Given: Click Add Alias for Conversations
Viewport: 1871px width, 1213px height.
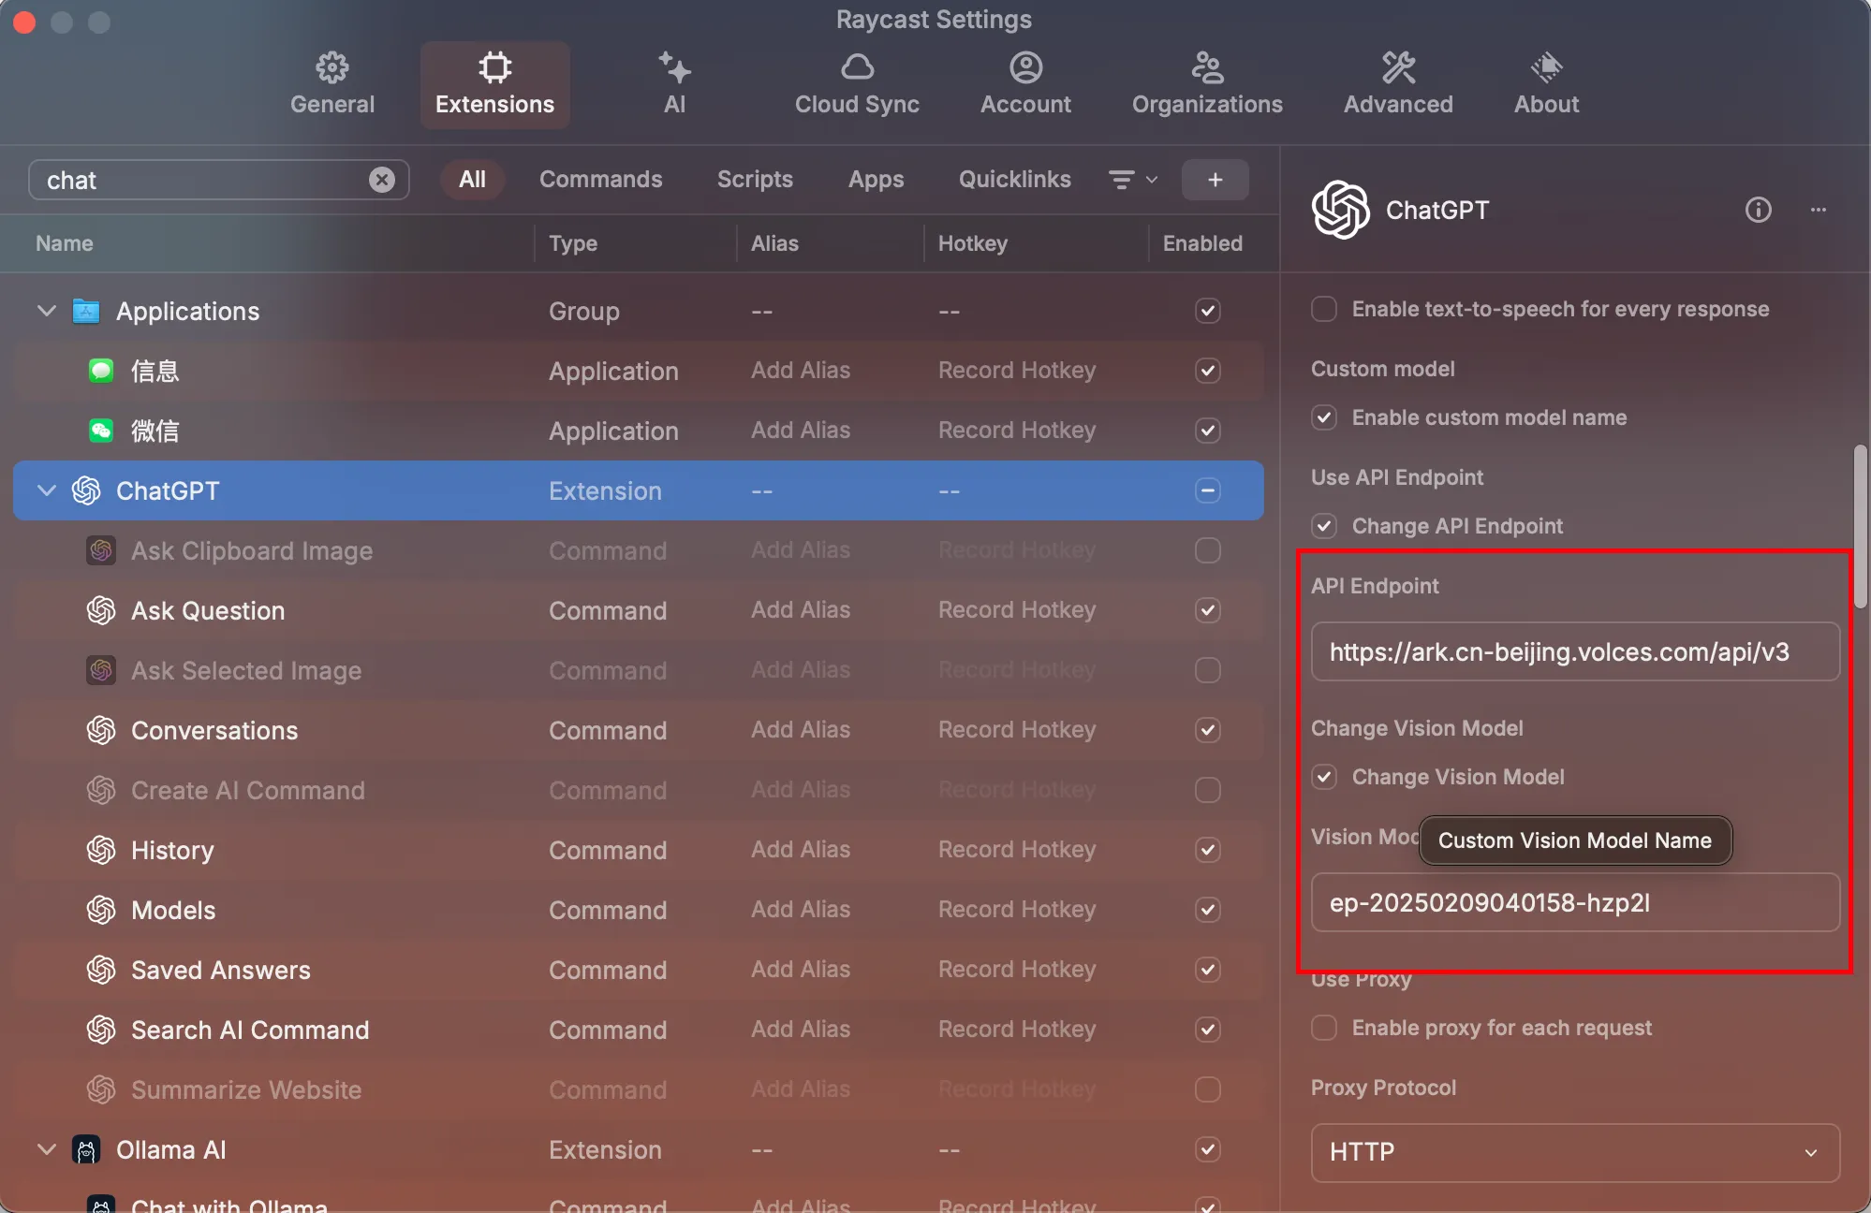Looking at the screenshot, I should pyautogui.click(x=801, y=730).
